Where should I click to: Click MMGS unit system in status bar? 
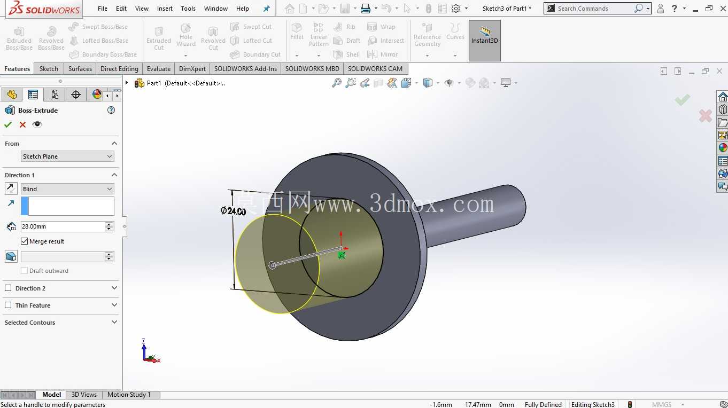coord(662,404)
